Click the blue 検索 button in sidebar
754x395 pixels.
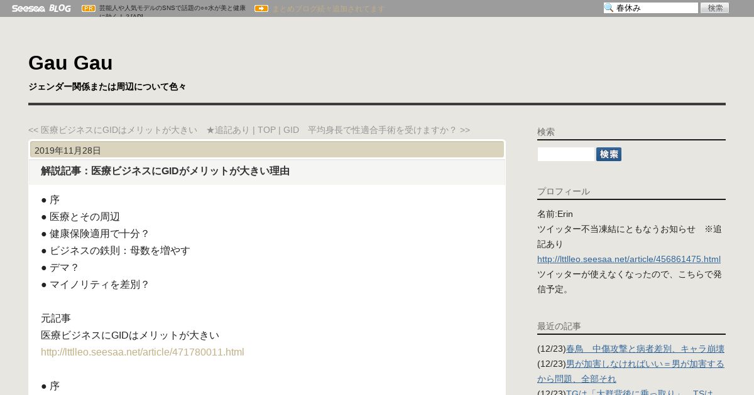(x=609, y=154)
